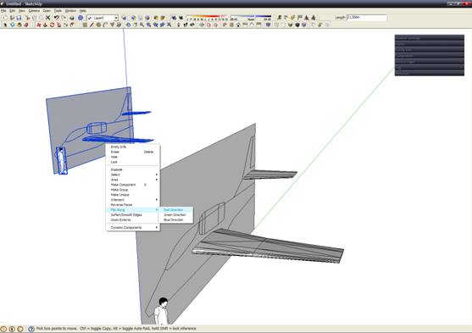
Task: Click the Zoom Extents toolbar icon
Action: (169, 25)
